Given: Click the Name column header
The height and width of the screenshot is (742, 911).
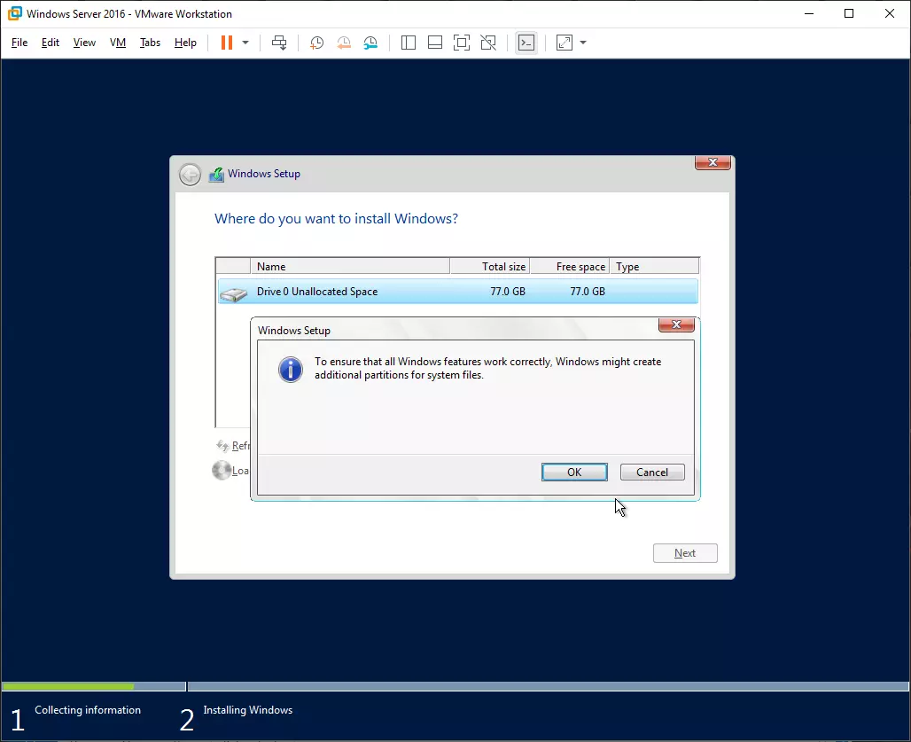Looking at the screenshot, I should [x=350, y=266].
